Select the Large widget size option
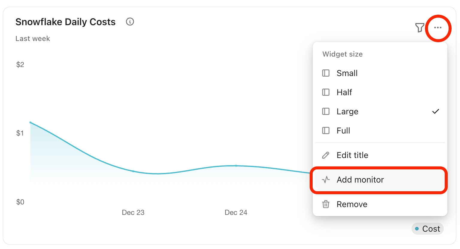This screenshot has height=249, width=460. [347, 112]
